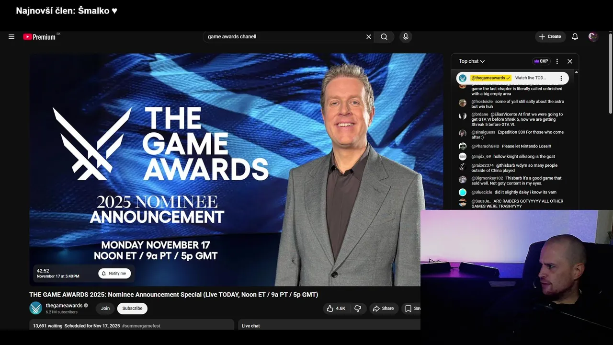613x345 pixels.
Task: Open @Bluecicle's chat avatar
Action: (x=463, y=193)
